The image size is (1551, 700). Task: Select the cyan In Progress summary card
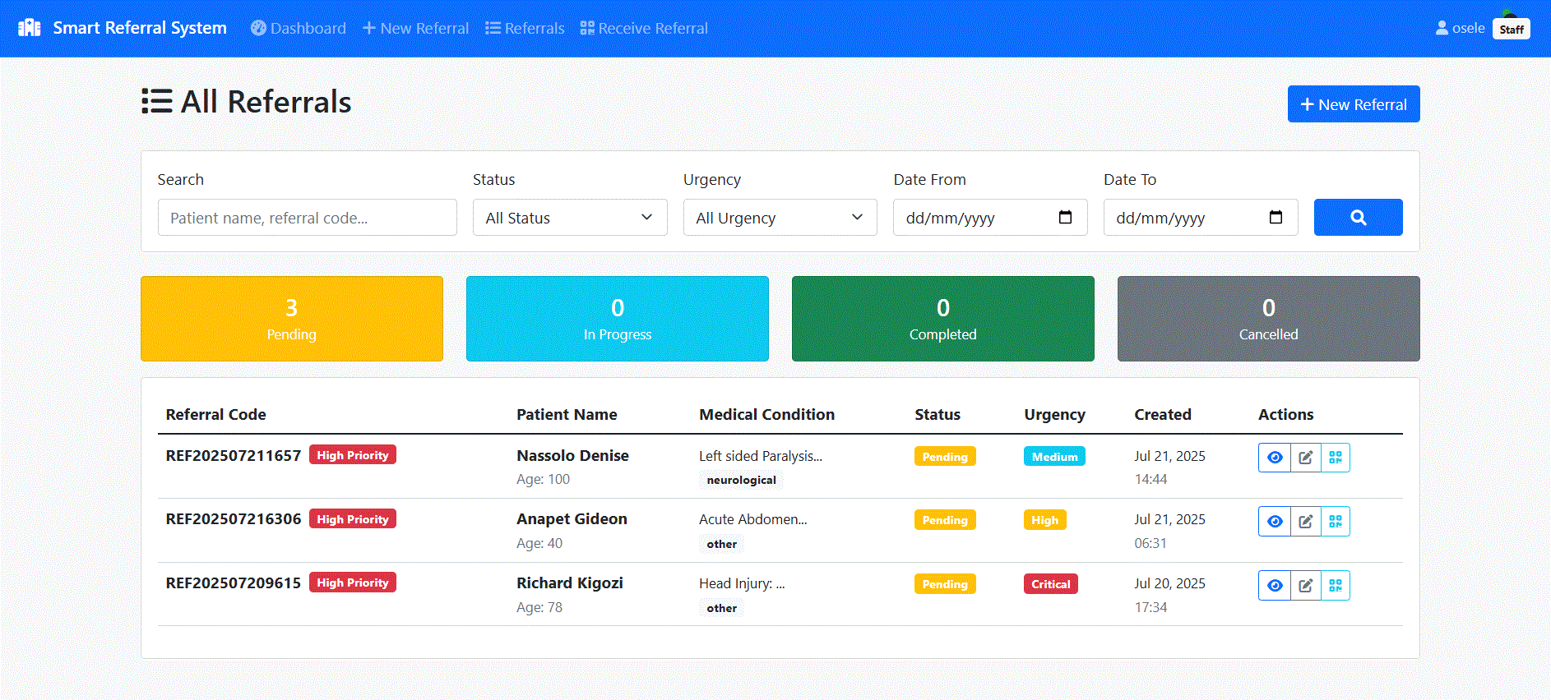click(618, 319)
